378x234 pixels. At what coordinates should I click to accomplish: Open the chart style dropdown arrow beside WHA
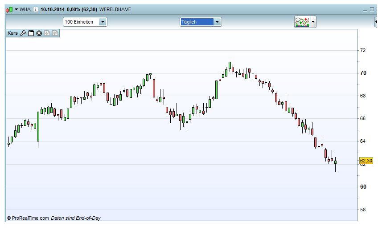(x=16, y=9)
